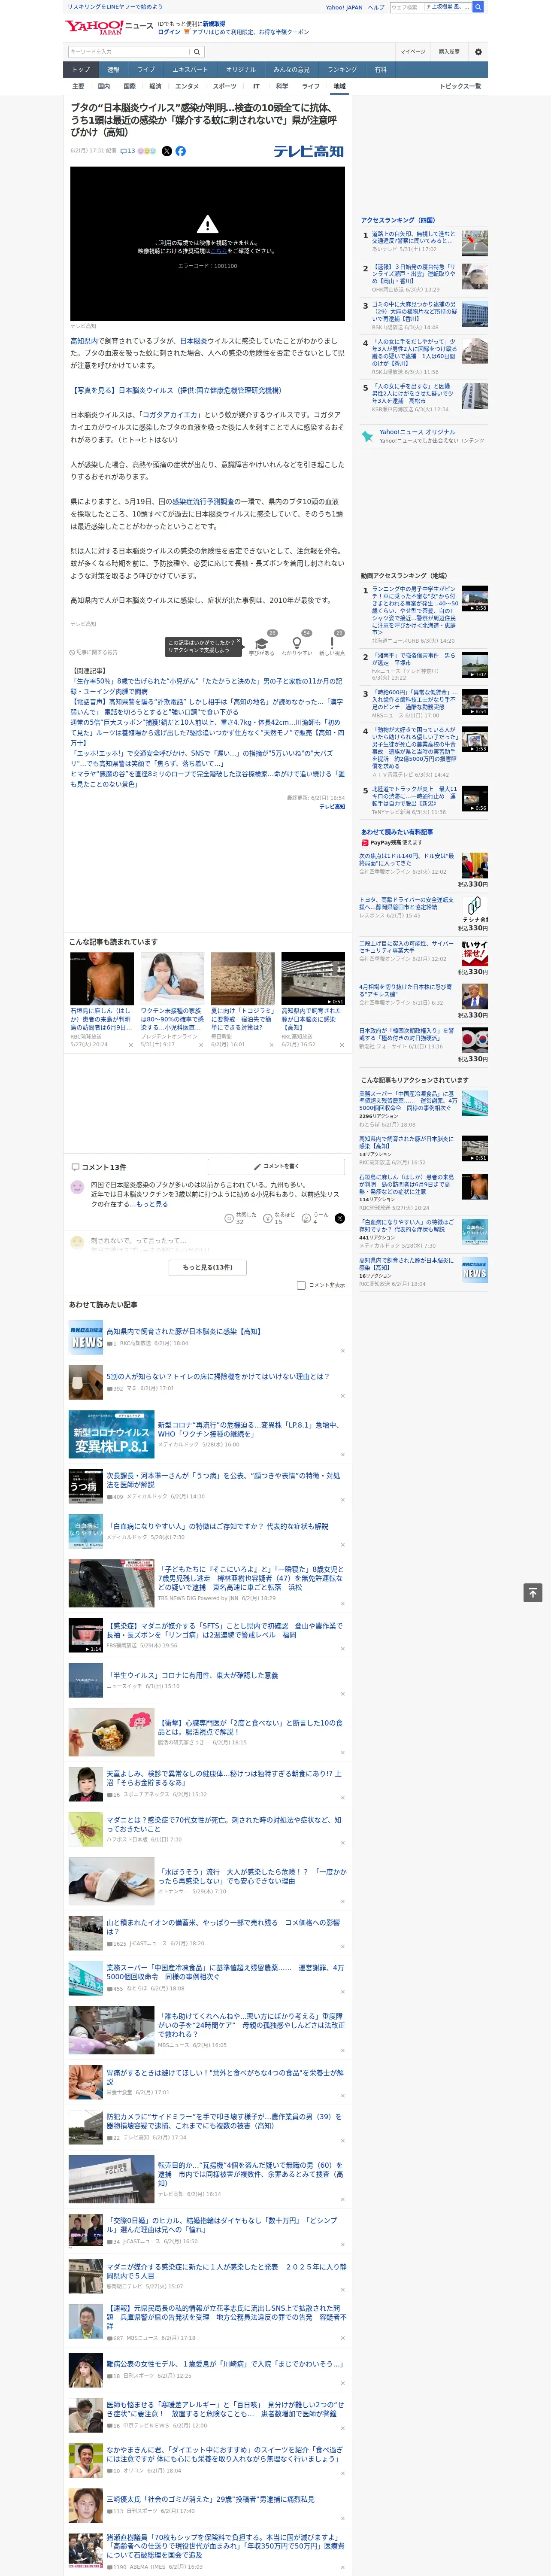
Task: Share the article on Facebook
Action: pos(181,151)
